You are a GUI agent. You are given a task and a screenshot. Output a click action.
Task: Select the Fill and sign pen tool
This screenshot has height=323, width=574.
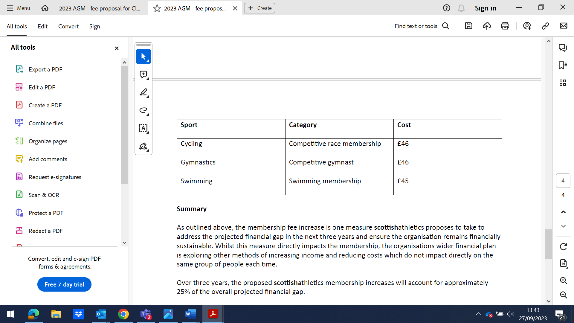[x=143, y=146]
